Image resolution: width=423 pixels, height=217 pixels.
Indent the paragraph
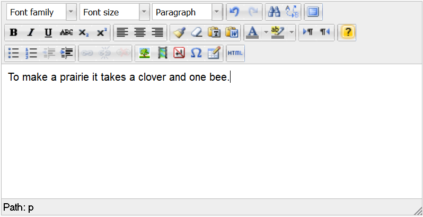66,53
